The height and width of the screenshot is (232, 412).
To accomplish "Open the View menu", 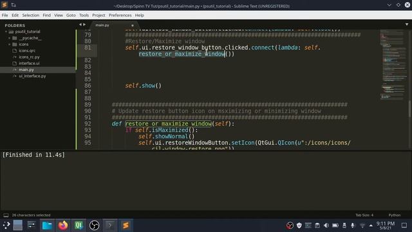I will 59,15.
